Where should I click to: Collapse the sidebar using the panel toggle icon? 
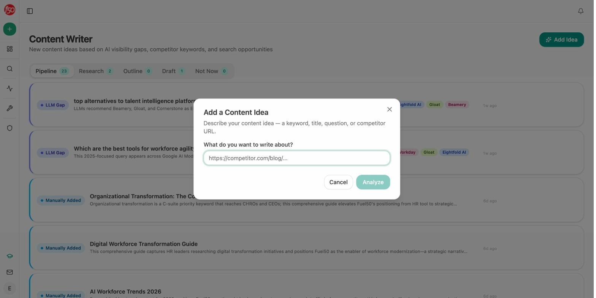tap(29, 11)
